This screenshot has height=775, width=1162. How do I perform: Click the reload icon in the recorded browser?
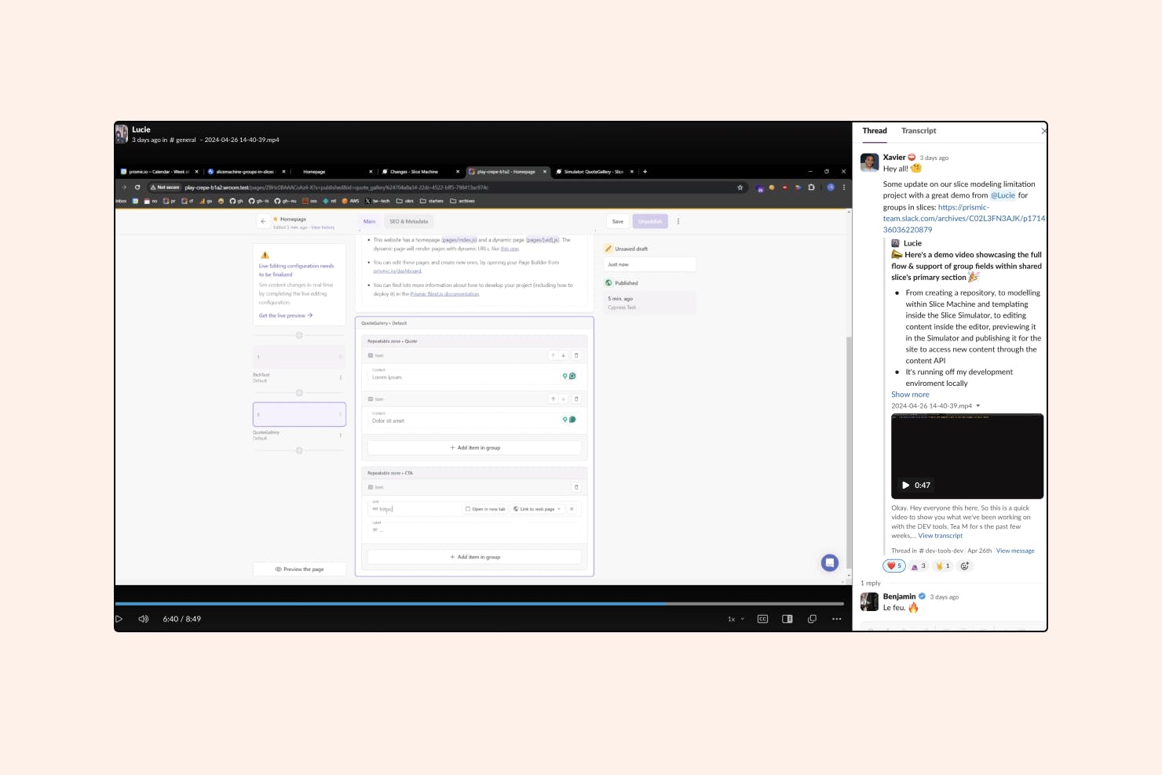tap(137, 187)
